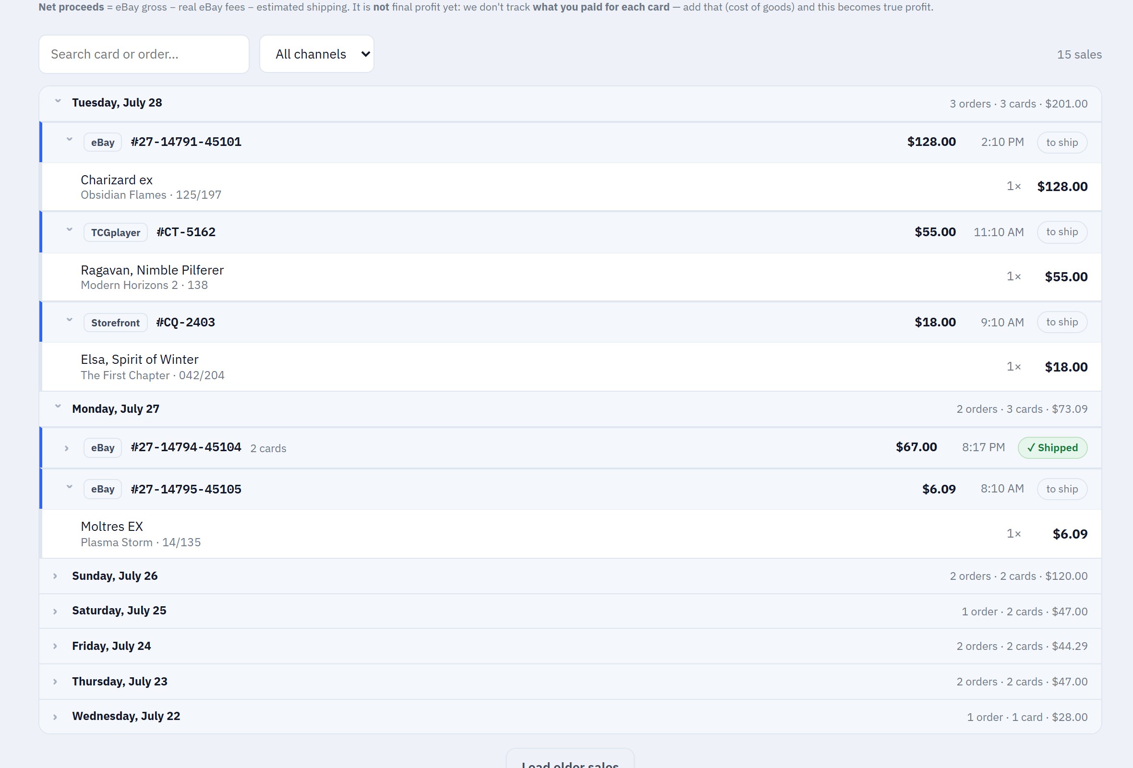
Task: Click the '2 orders · 2 cards · $120.00' summary
Action: (x=1018, y=576)
